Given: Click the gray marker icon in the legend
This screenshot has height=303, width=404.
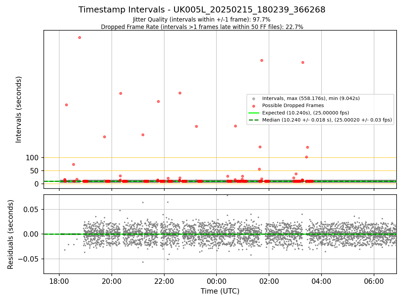Looking at the screenshot, I should 254,99.
